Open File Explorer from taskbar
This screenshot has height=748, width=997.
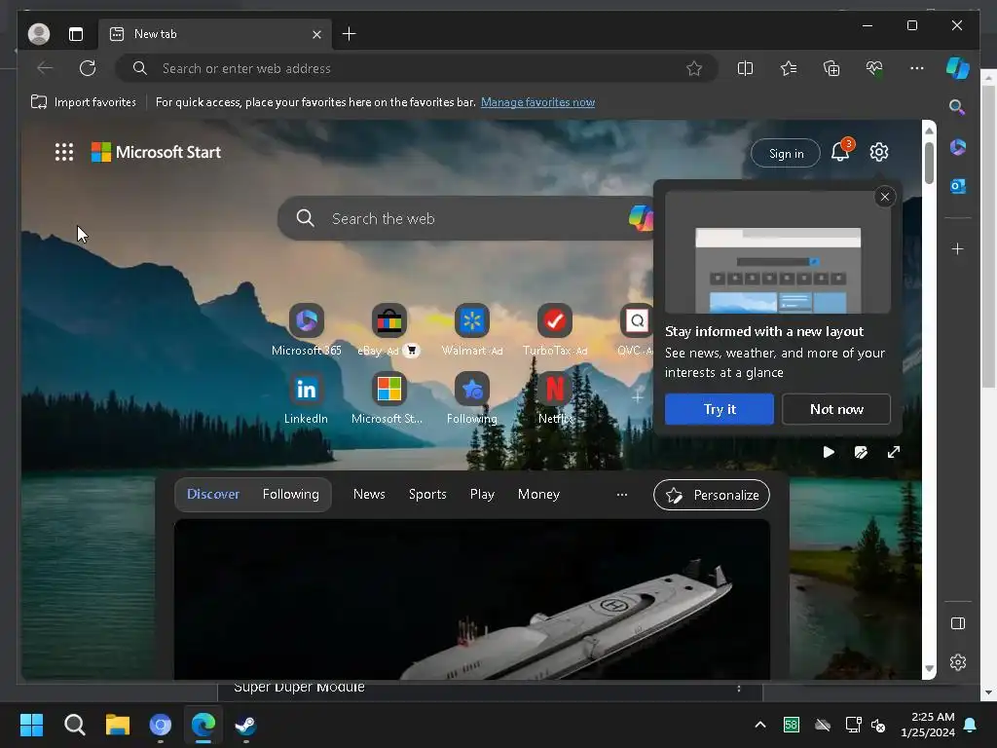pos(118,725)
